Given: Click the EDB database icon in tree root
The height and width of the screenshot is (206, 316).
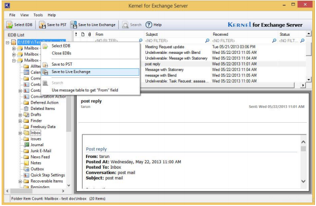Looking at the screenshot, I should click(x=13, y=42).
